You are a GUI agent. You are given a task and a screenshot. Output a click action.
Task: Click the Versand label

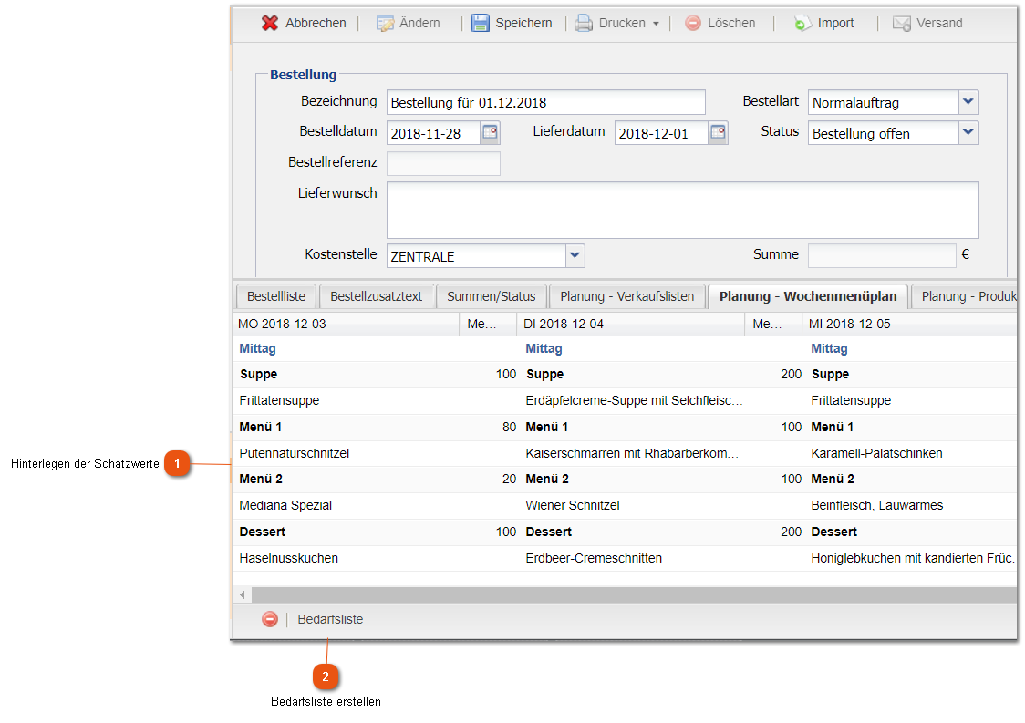click(939, 23)
